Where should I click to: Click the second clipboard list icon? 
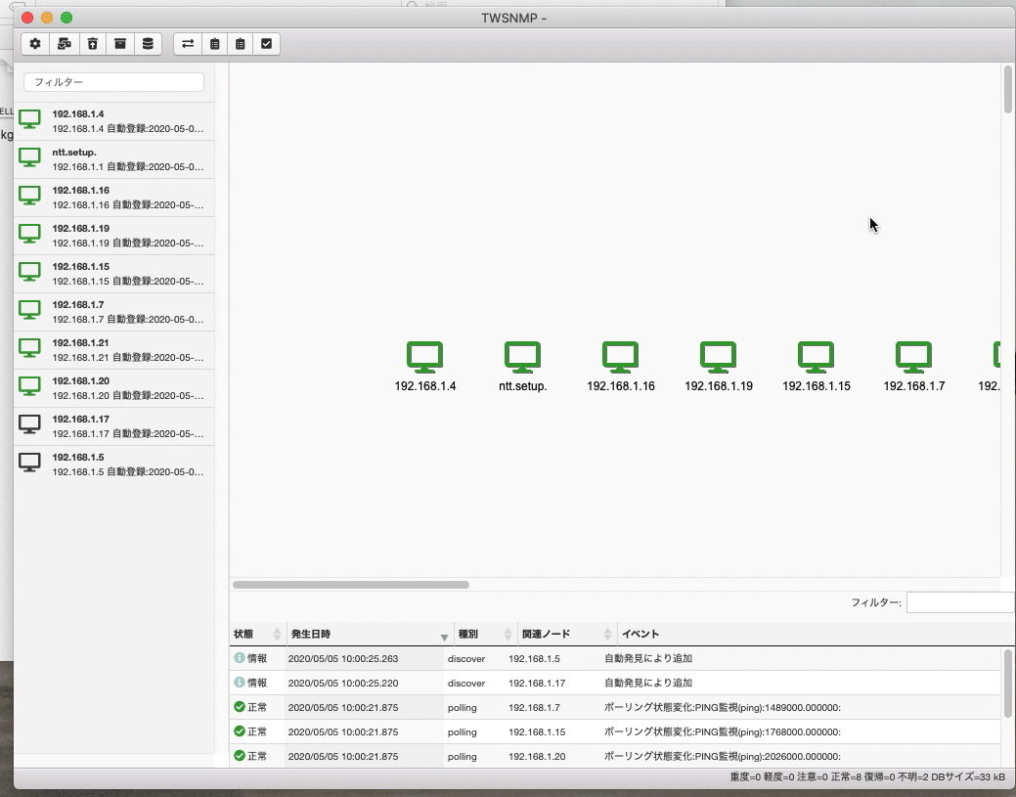click(x=241, y=44)
